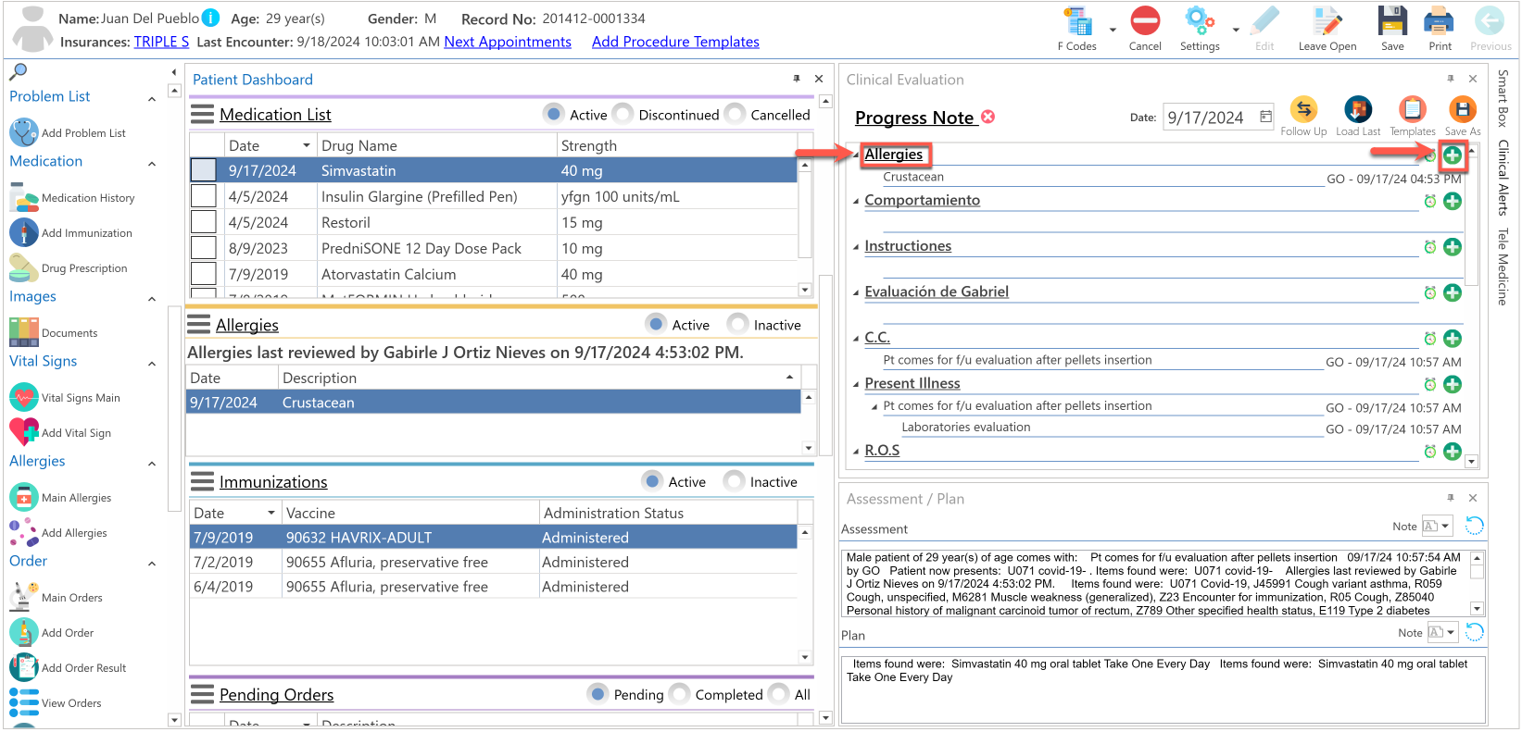The image size is (1522, 732).
Task: Select Inactive immunizations radio button
Action: point(735,481)
